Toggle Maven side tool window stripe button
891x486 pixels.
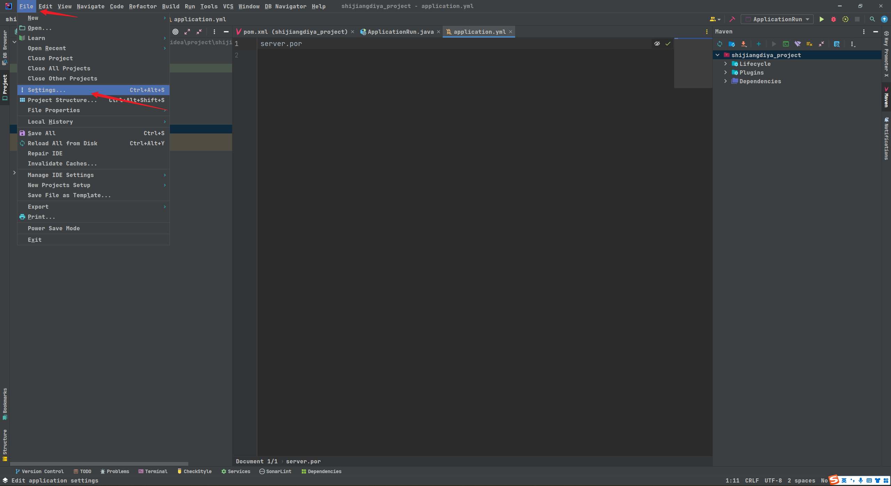[x=886, y=97]
